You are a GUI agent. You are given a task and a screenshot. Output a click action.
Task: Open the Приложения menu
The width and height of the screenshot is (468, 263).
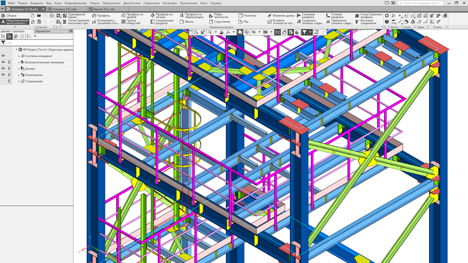(188, 3)
